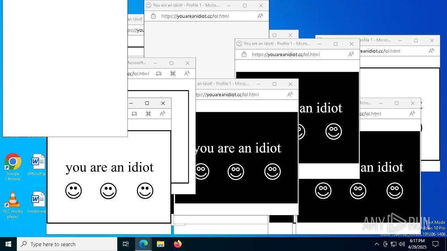This screenshot has width=447, height=251.
Task: Click the 'Type here to search' taskbar box
Action: point(67,244)
